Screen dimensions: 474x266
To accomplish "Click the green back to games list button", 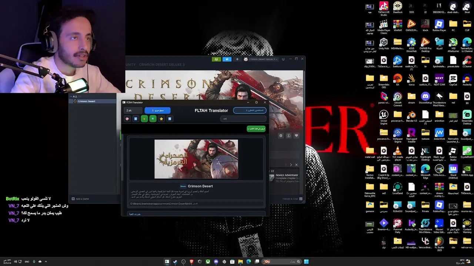I will [x=256, y=129].
